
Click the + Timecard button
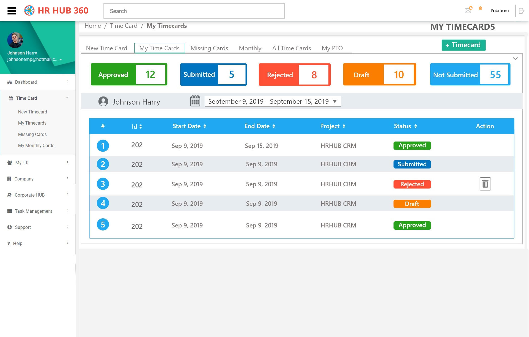463,45
